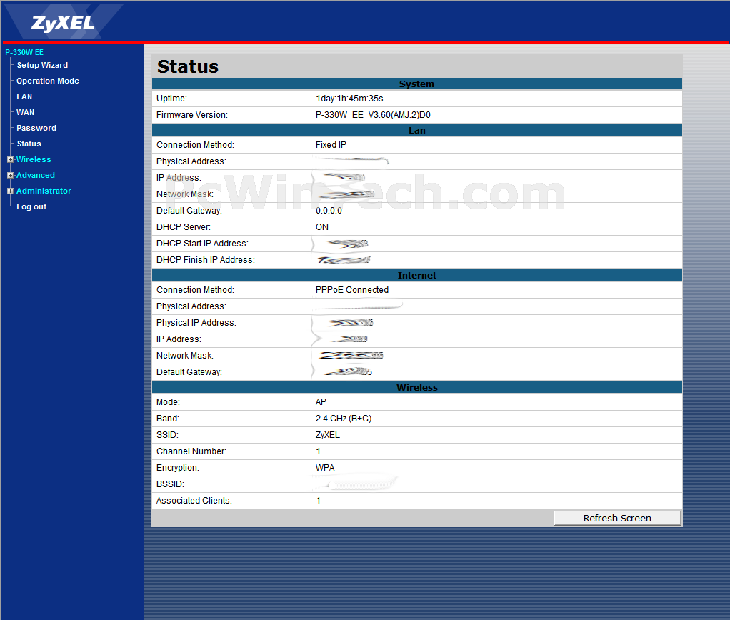Screen dimensions: 730x620
Task: Expand the Administrator tree node
Action: (x=10, y=191)
